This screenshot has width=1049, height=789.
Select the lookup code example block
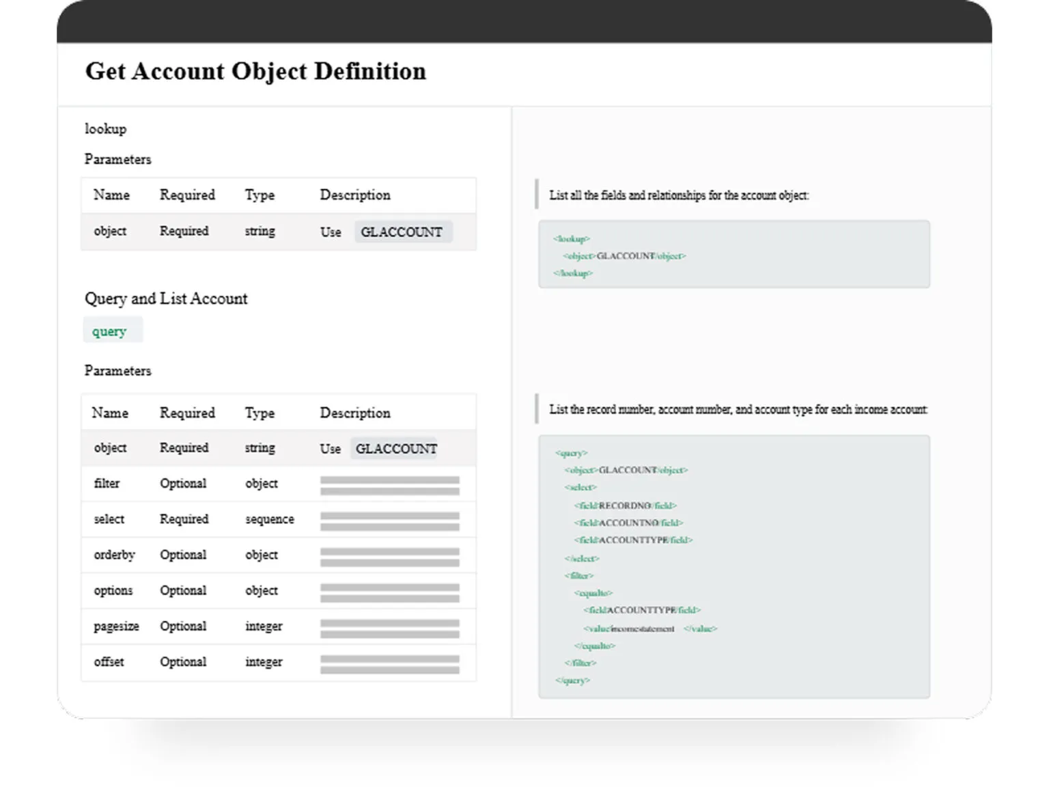pos(734,254)
